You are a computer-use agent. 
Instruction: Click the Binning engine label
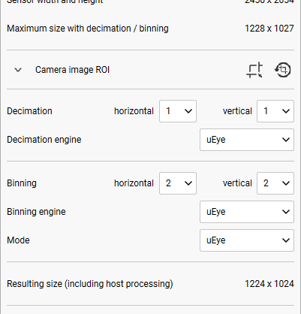click(36, 212)
